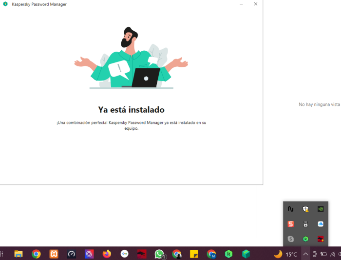Viewport: 341px width, 260px height.
Task: Click the Kaspersky Password Manager title bar logo
Action: pyautogui.click(x=5, y=4)
